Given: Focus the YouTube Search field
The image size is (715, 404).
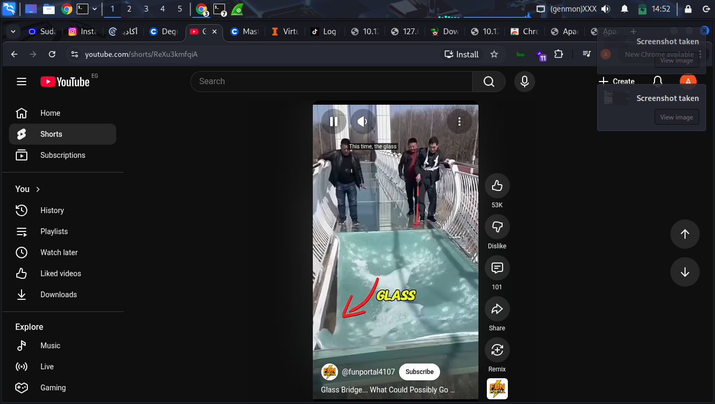Looking at the screenshot, I should [331, 82].
